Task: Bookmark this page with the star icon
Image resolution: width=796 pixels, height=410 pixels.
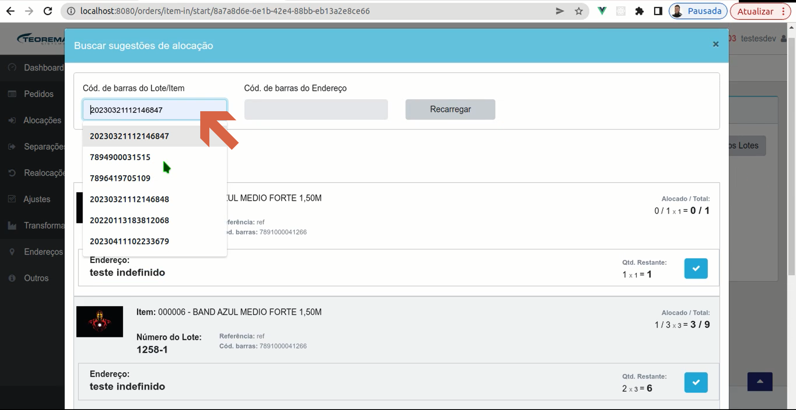Action: [x=579, y=11]
